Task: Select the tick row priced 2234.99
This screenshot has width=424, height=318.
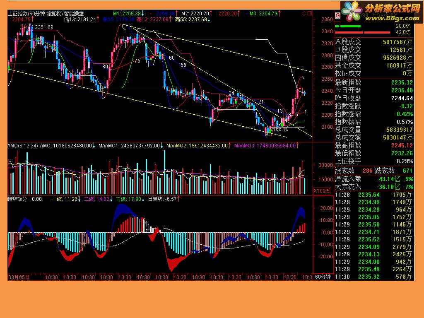Action: [x=374, y=202]
